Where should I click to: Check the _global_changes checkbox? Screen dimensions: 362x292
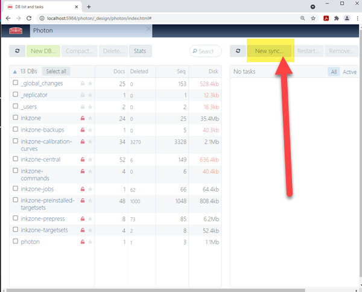(x=16, y=83)
